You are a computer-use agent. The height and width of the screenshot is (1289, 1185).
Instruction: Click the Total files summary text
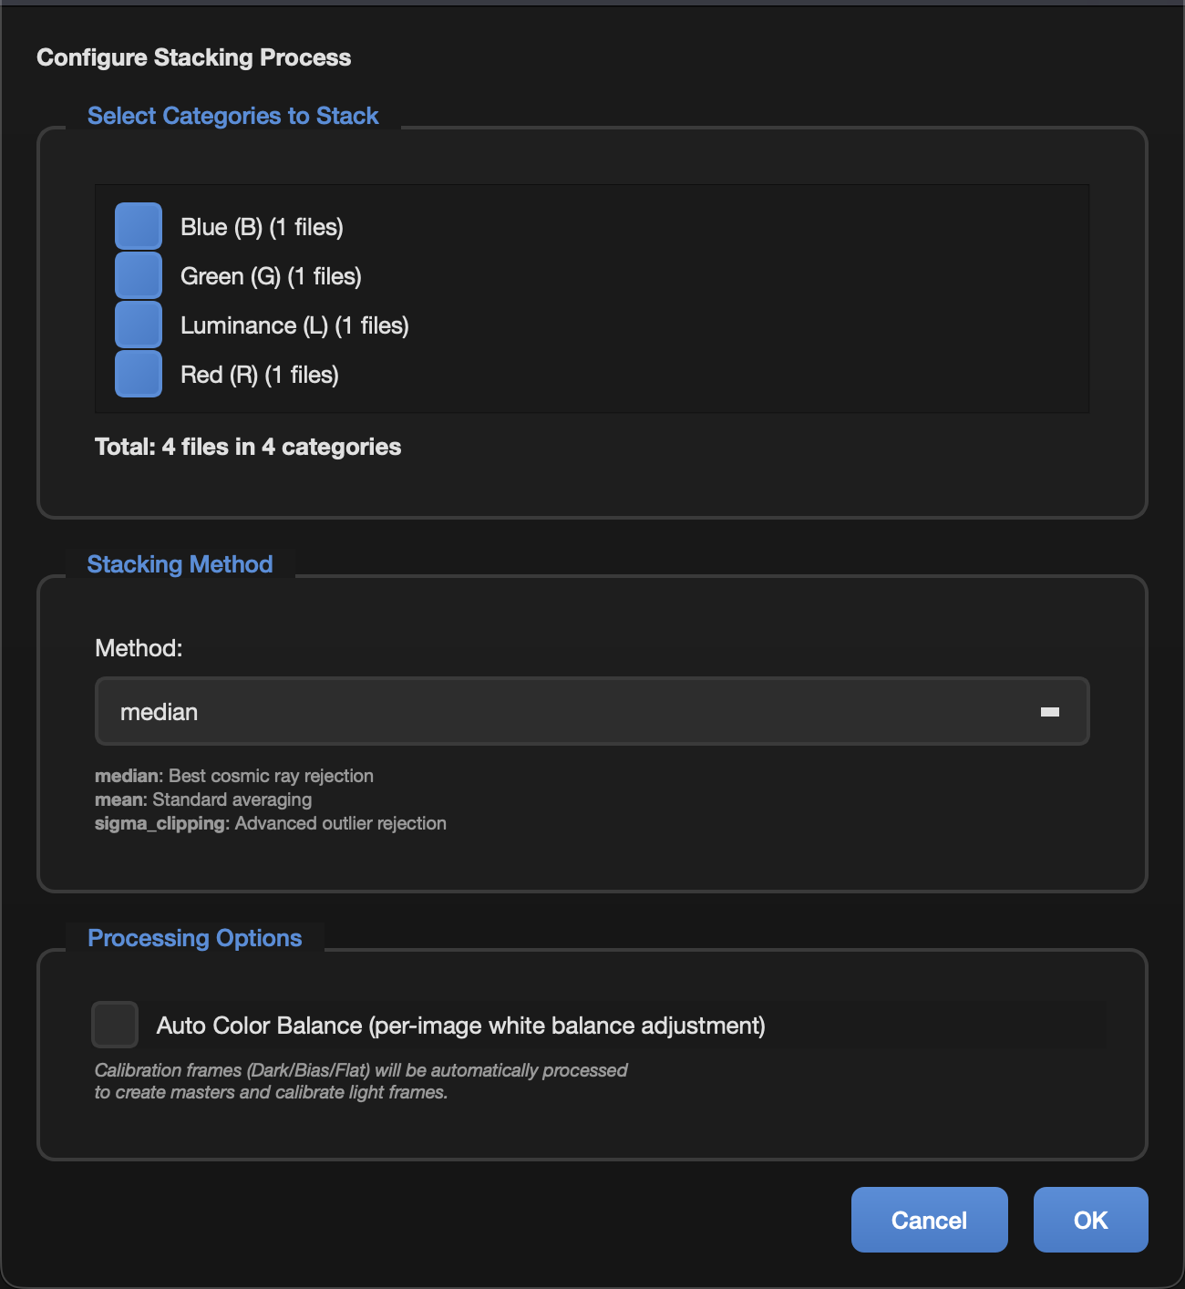point(247,447)
